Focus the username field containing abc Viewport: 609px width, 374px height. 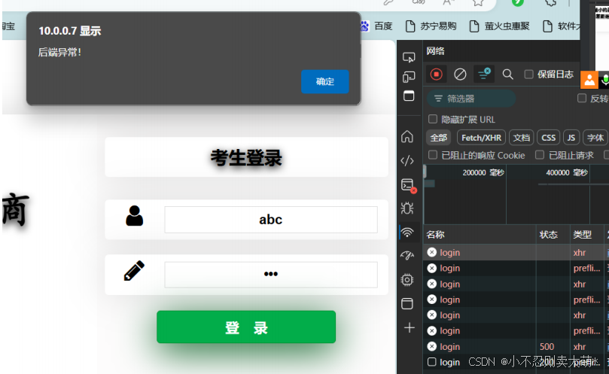pyautogui.click(x=271, y=220)
